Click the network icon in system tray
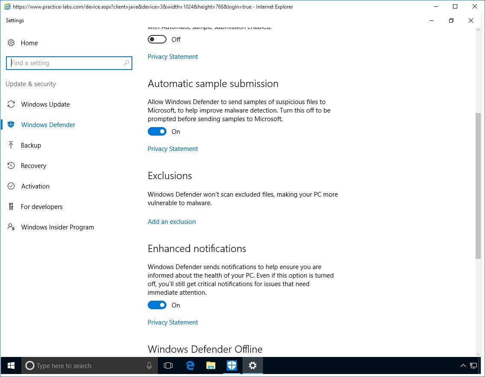 pyautogui.click(x=473, y=365)
